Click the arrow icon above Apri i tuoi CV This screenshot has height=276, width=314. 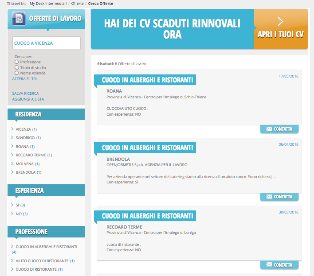click(280, 21)
